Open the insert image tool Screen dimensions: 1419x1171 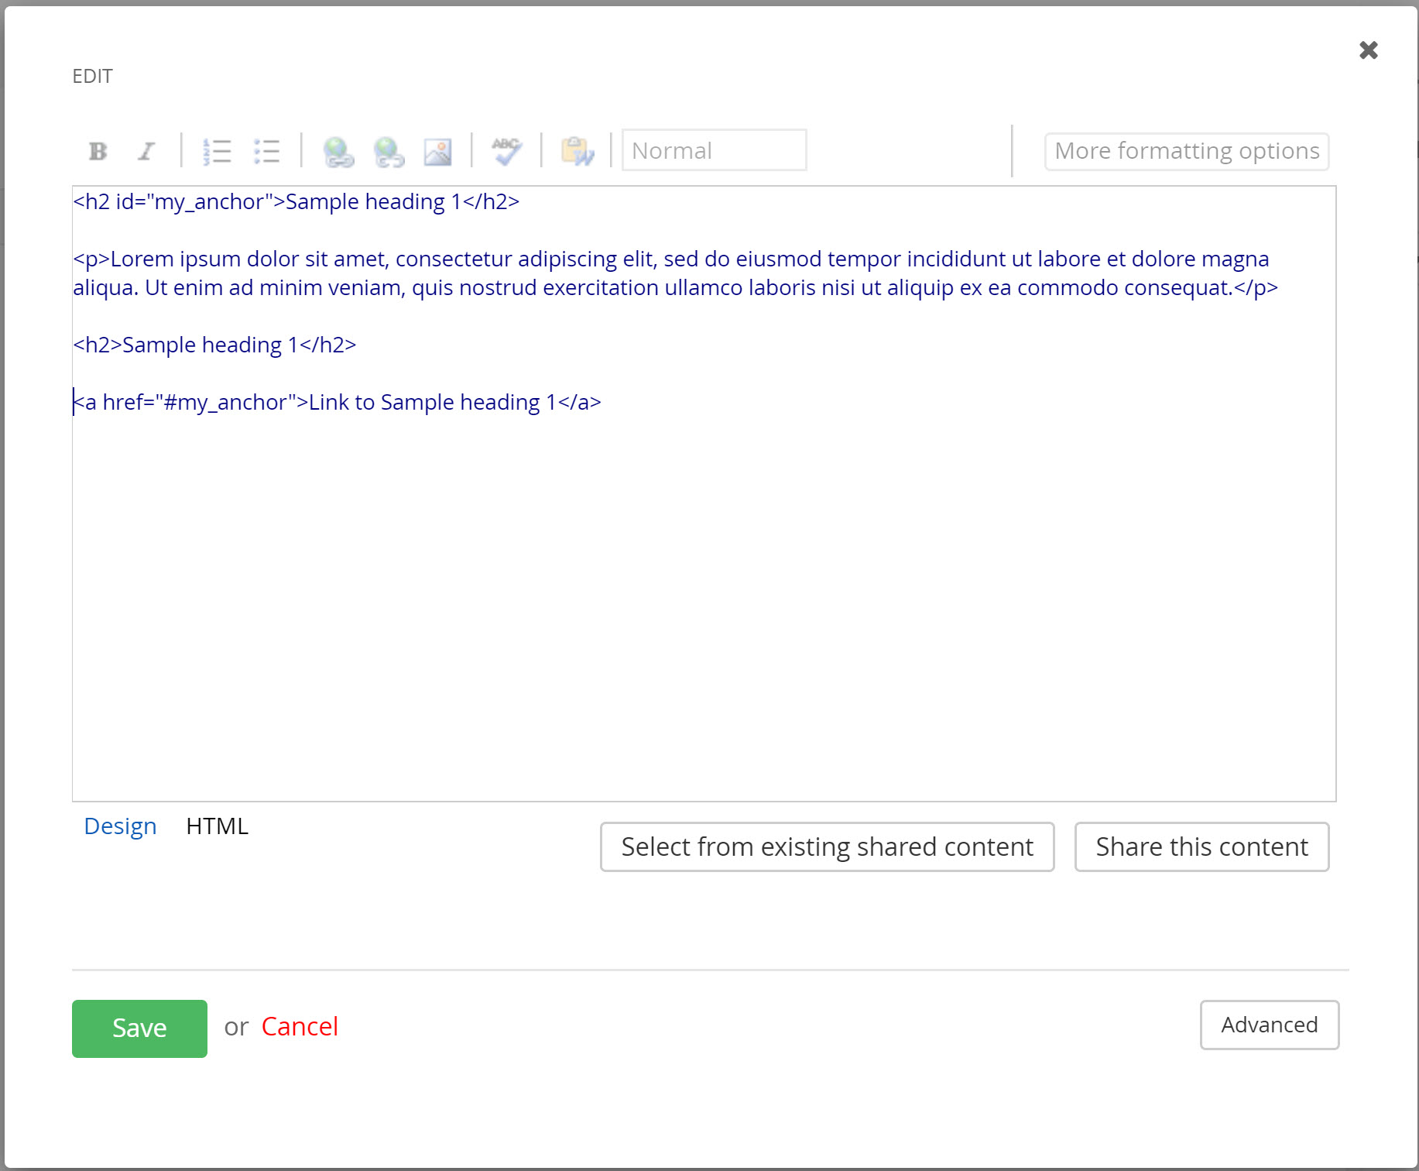pyautogui.click(x=437, y=151)
